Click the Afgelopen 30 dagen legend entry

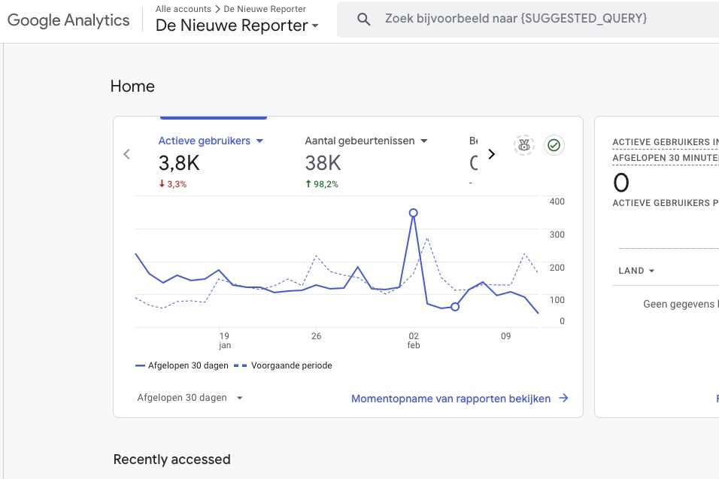182,365
